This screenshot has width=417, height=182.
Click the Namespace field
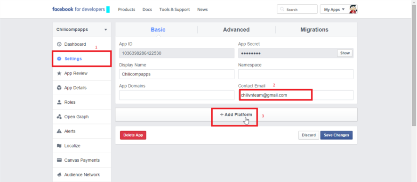click(x=296, y=74)
